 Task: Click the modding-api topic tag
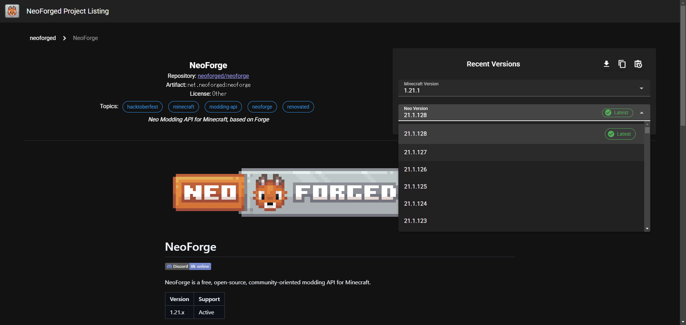click(223, 107)
